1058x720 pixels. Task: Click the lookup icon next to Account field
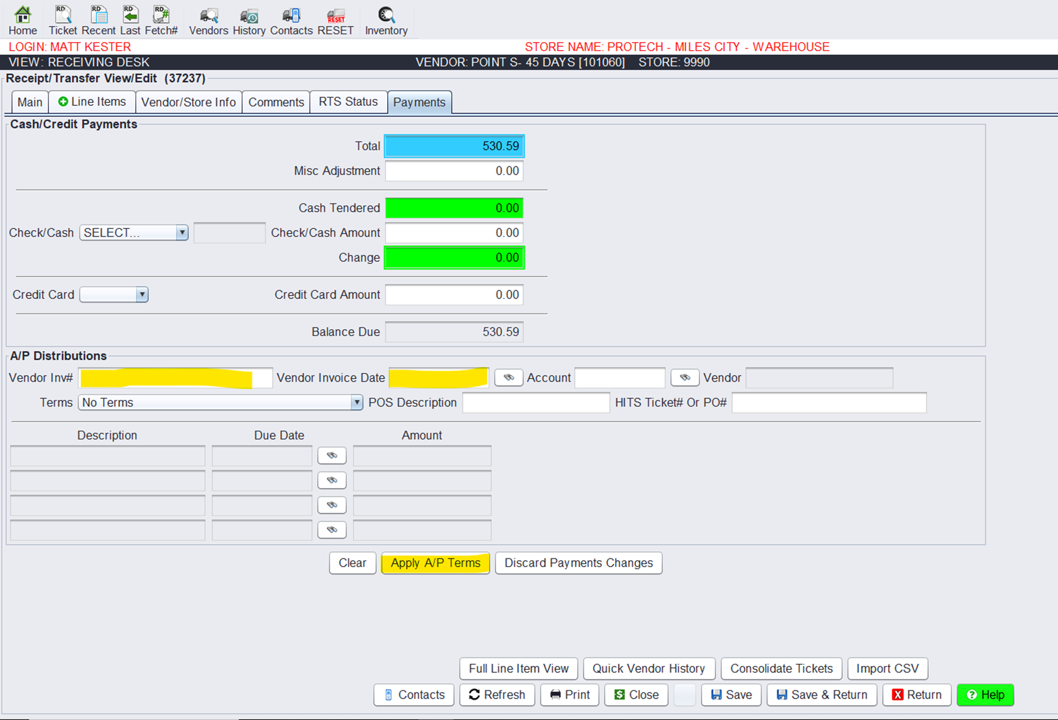(685, 378)
